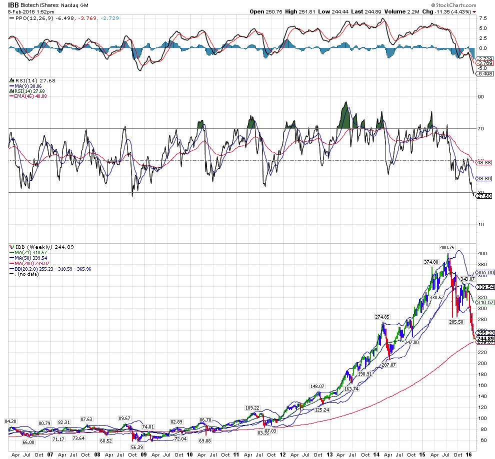495x459 pixels.
Task: Click the 89.67 price label
Action: tap(124, 419)
